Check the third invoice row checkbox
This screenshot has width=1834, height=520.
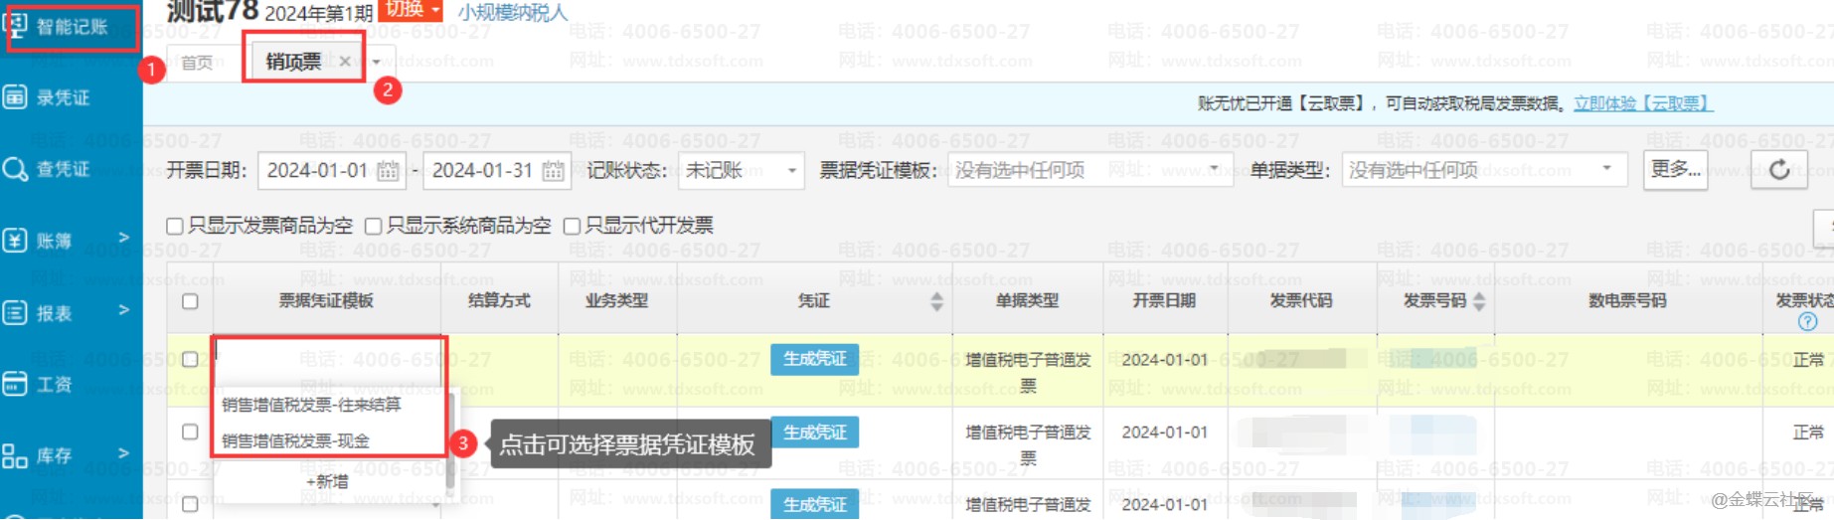click(190, 504)
